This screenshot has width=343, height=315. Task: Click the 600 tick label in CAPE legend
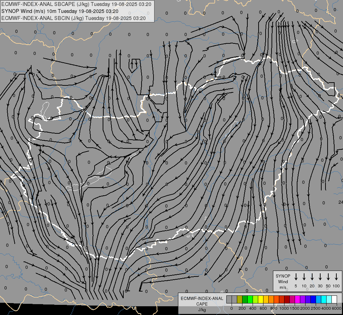(x=263, y=308)
